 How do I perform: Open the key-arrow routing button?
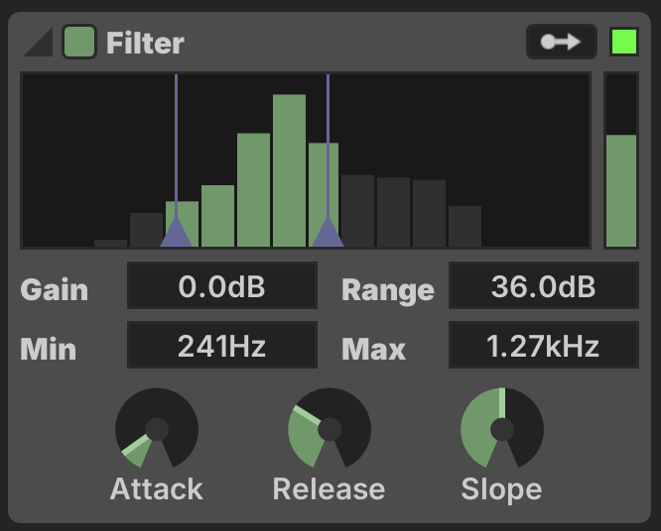pos(561,42)
